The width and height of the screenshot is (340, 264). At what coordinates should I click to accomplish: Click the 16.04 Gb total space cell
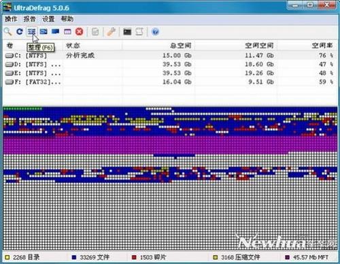(x=177, y=82)
